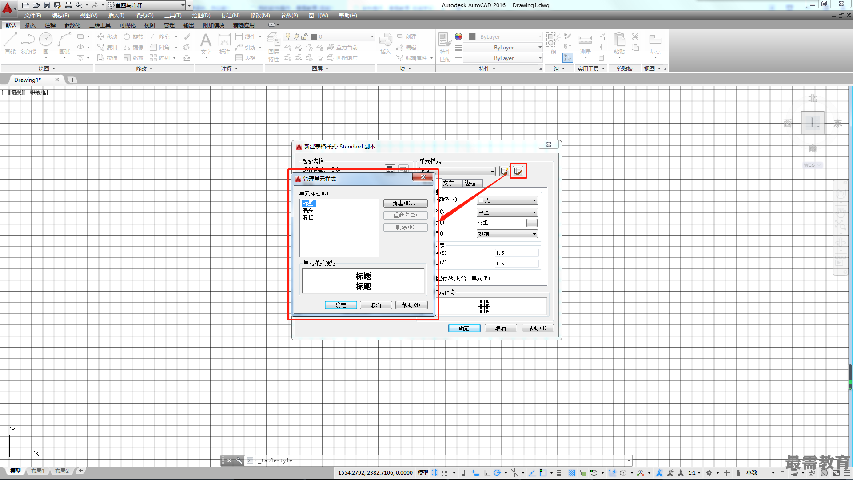The height and width of the screenshot is (480, 853).
Task: Open the 文件(F) menu
Action: (32, 16)
